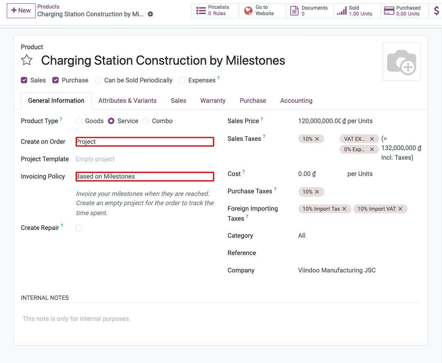Image resolution: width=442 pixels, height=363 pixels.
Task: Uncheck the Purchase checkbox
Action: click(55, 80)
